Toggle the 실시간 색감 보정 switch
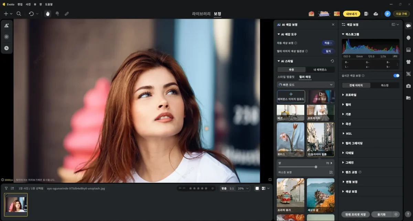 tap(396, 76)
